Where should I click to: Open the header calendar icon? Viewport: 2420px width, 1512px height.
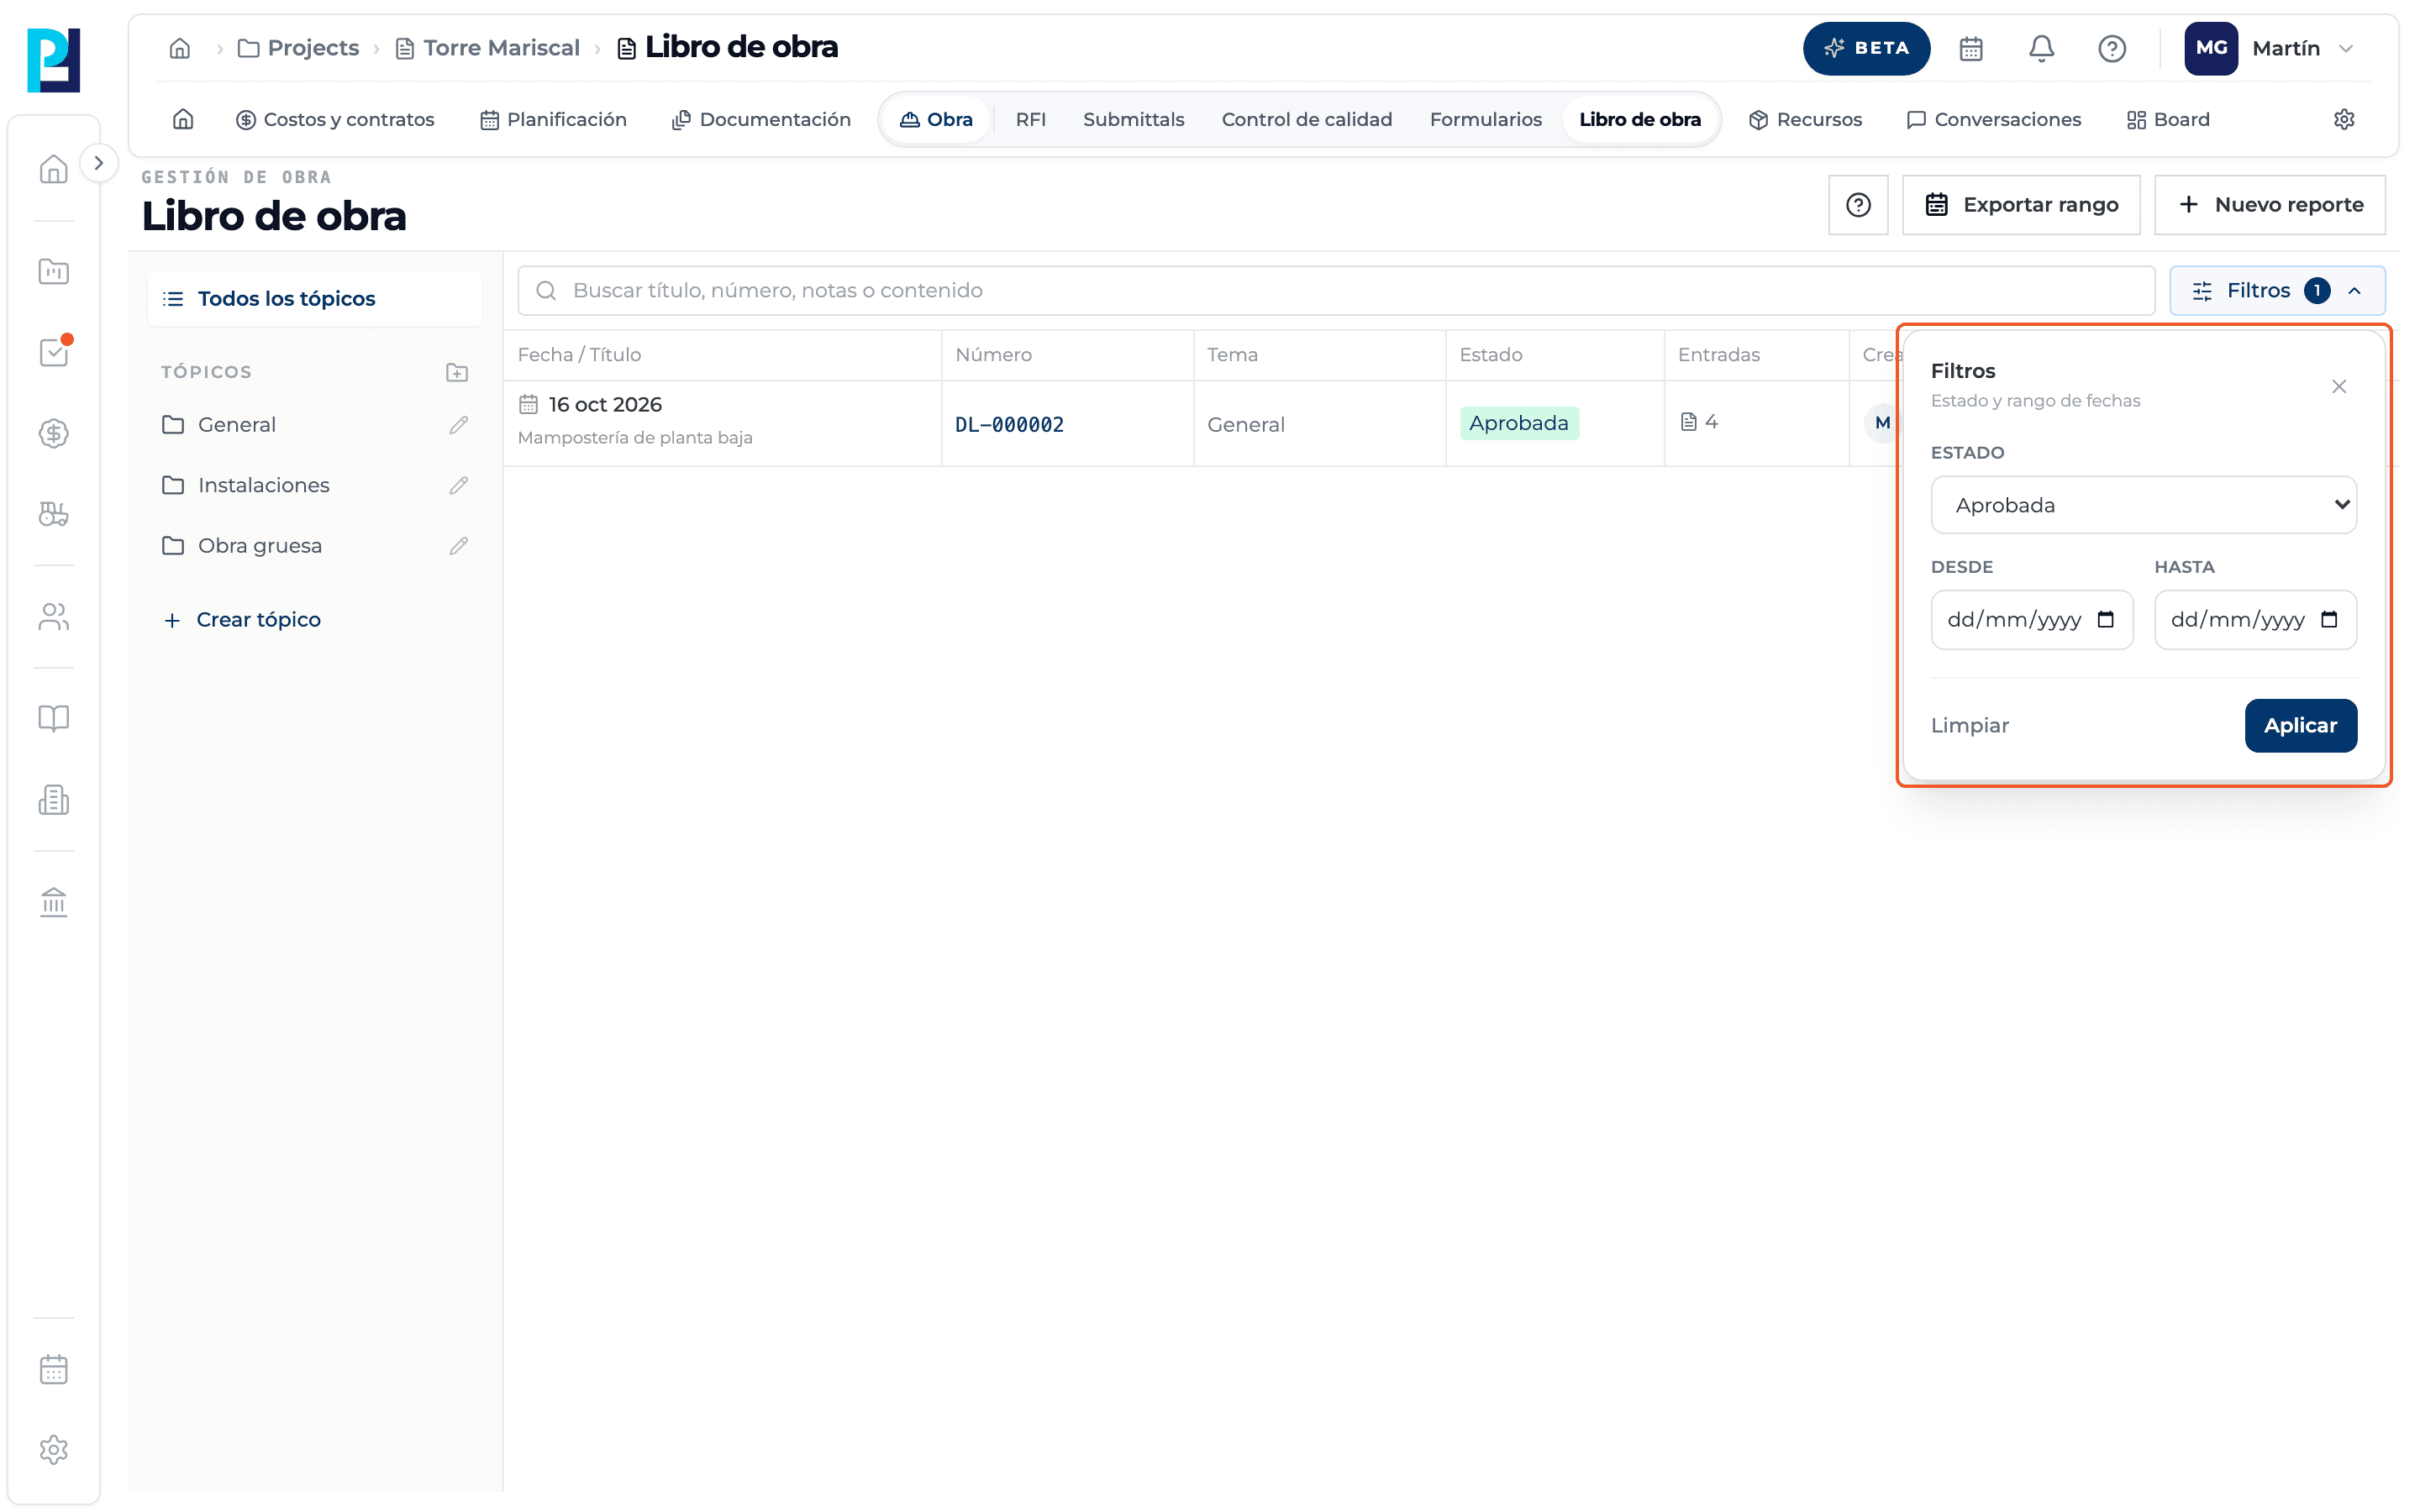(1970, 48)
